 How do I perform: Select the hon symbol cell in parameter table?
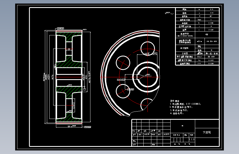[x=200, y=19]
